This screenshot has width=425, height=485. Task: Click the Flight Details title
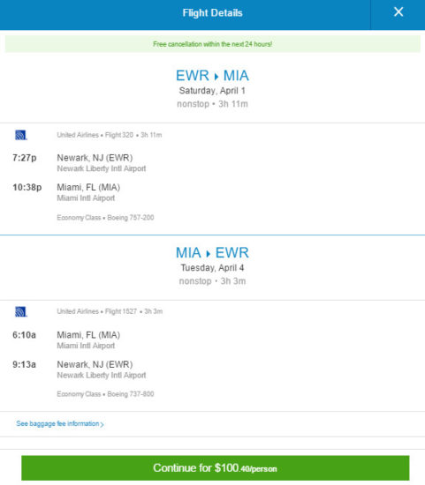tap(212, 13)
